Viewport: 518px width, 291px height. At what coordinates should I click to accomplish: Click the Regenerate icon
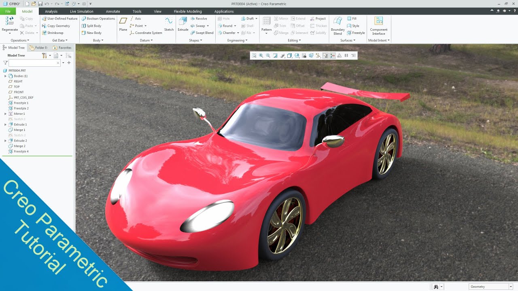coord(10,21)
